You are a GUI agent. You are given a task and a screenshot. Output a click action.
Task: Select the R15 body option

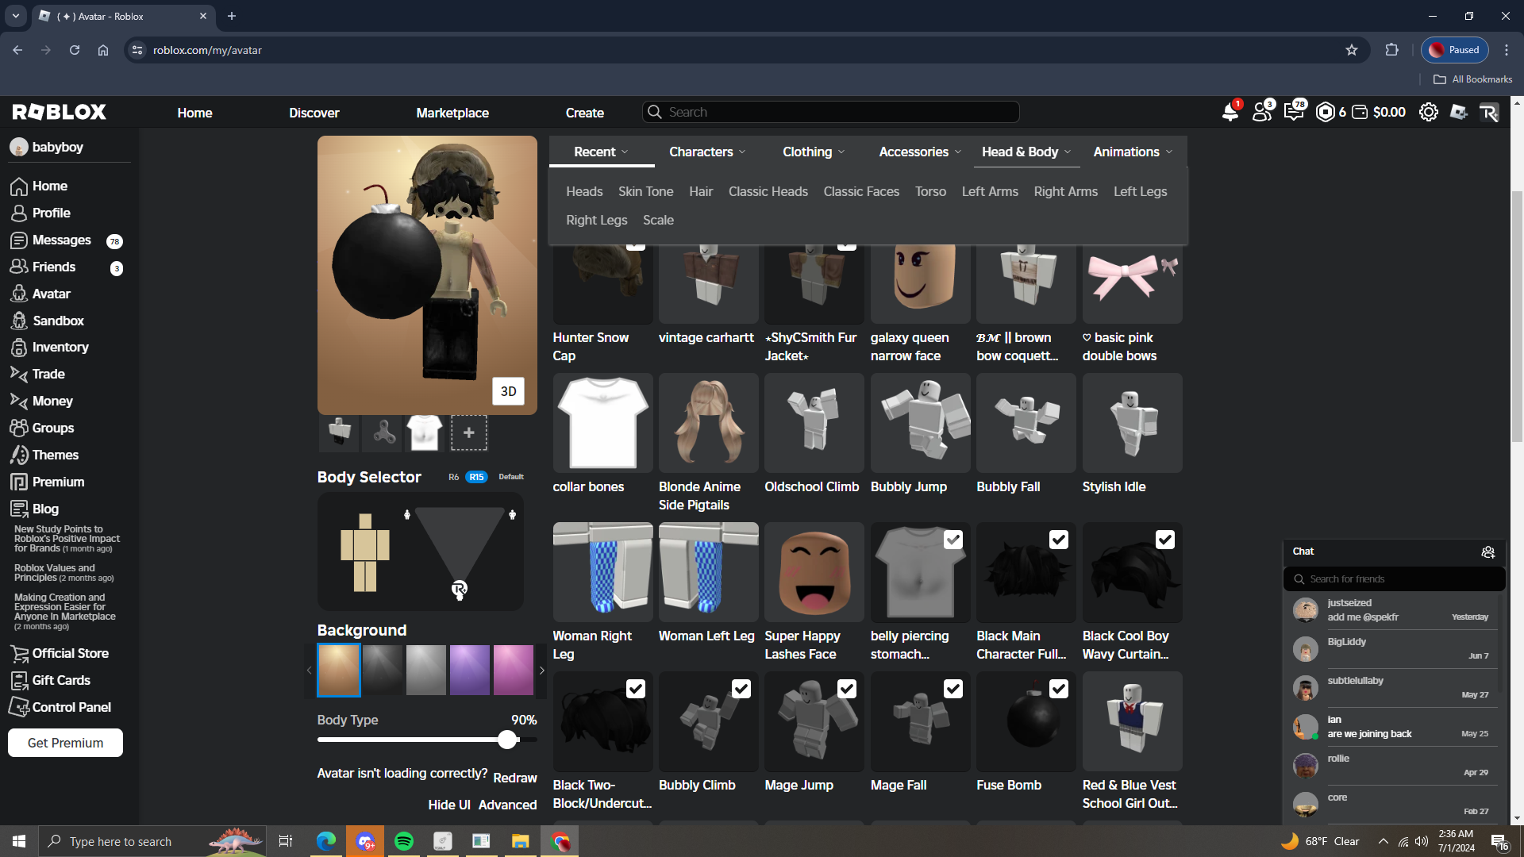tap(476, 477)
